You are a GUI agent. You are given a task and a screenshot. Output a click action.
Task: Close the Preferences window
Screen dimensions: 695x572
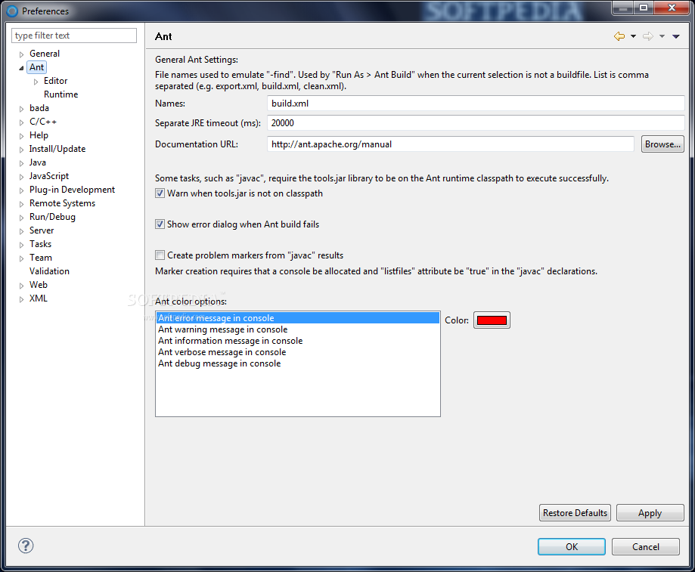(x=672, y=8)
